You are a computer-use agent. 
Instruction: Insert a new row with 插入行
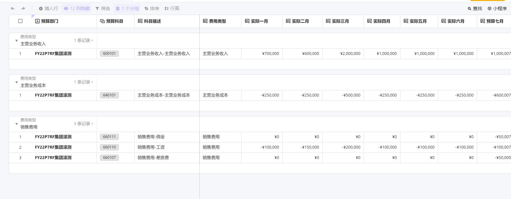click(48, 8)
